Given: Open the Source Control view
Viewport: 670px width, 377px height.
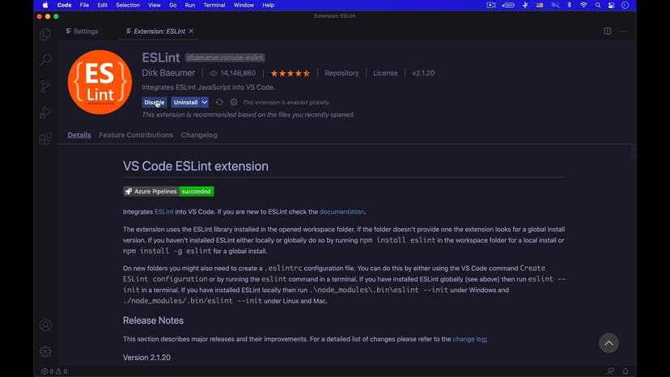Looking at the screenshot, I should click(45, 87).
